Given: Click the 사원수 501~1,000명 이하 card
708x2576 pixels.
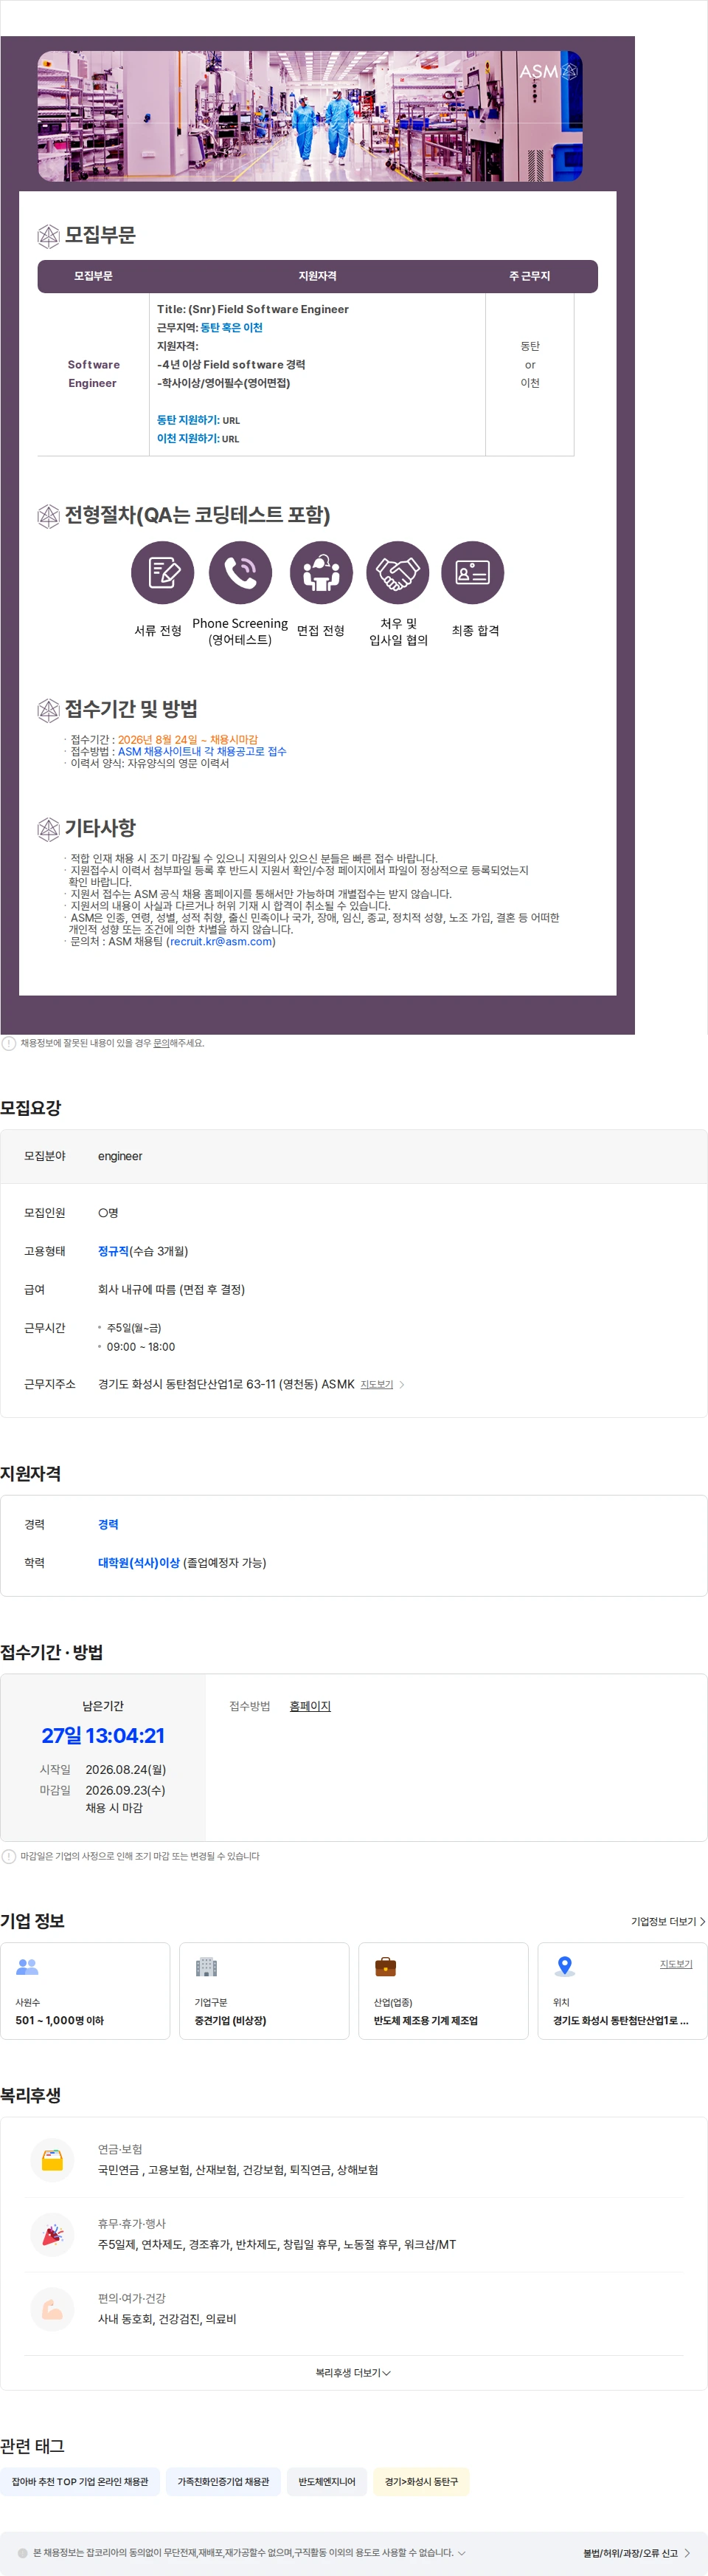Looking at the screenshot, I should pyautogui.click(x=85, y=1990).
